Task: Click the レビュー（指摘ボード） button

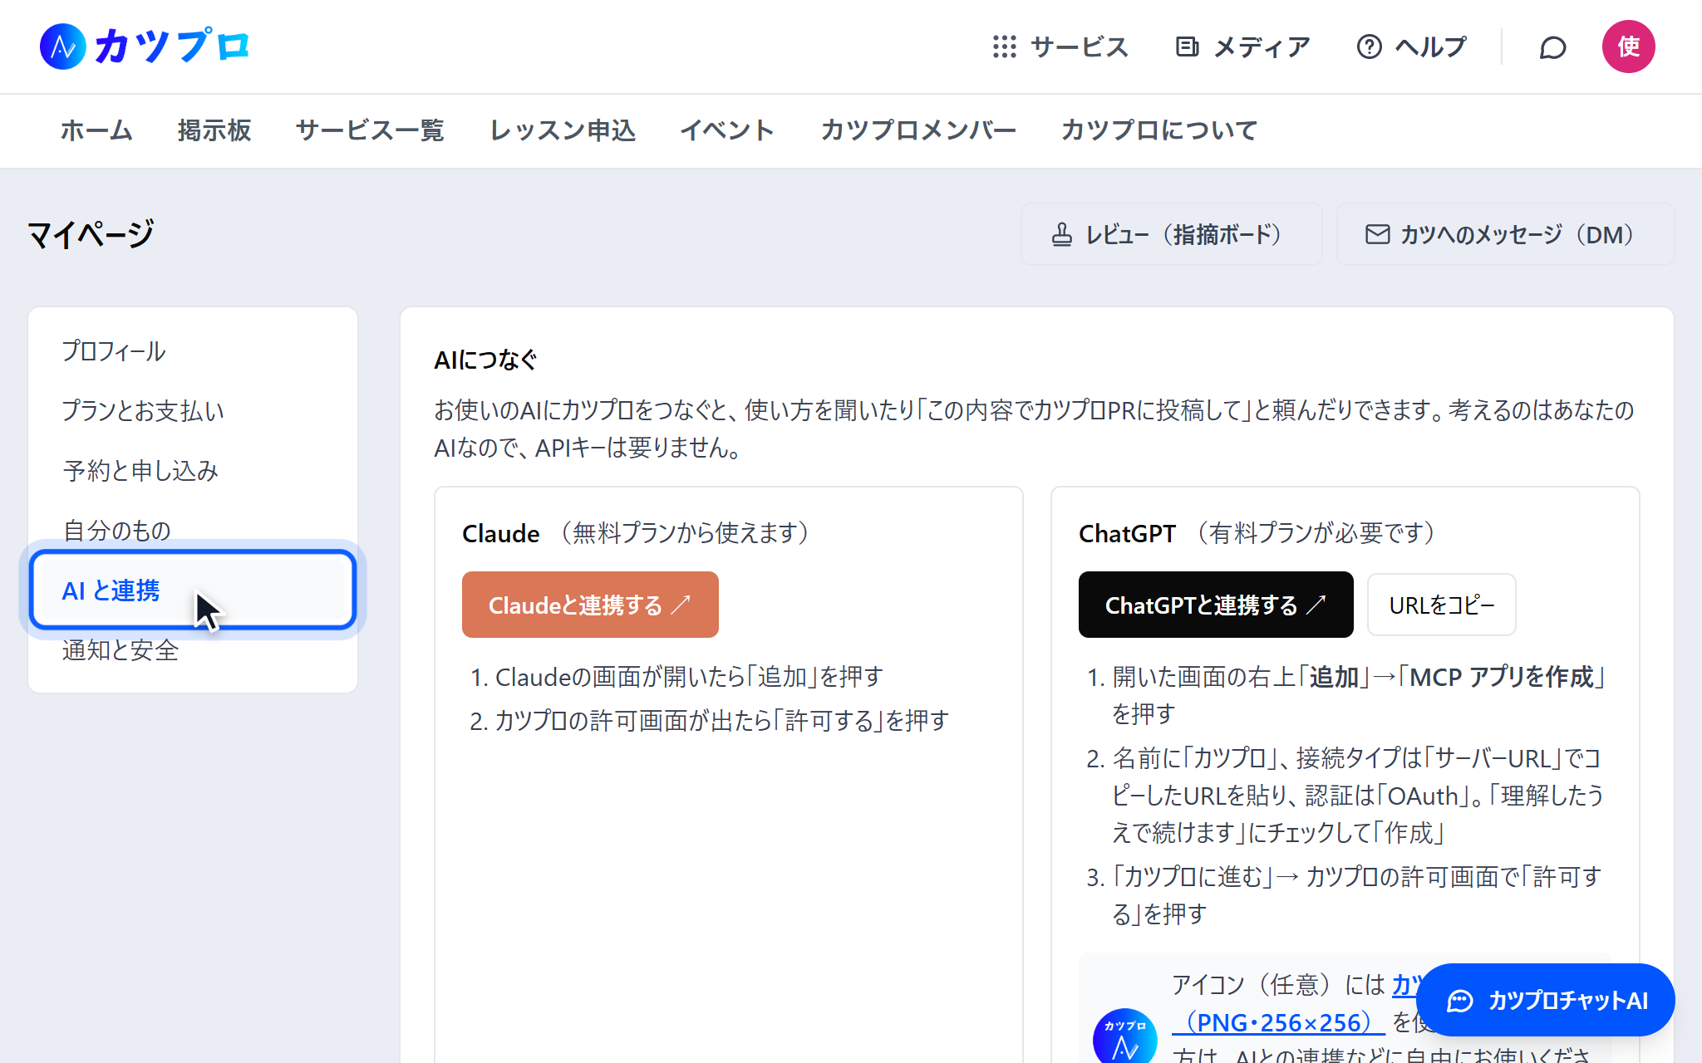Action: [x=1171, y=234]
